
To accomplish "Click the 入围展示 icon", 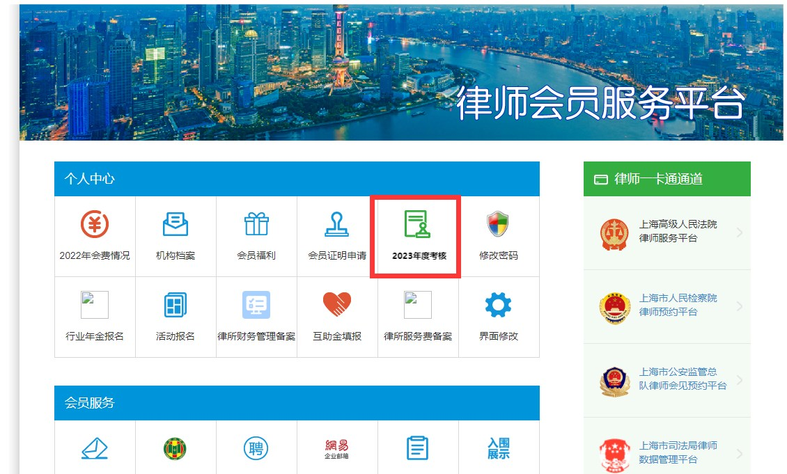I will click(498, 449).
